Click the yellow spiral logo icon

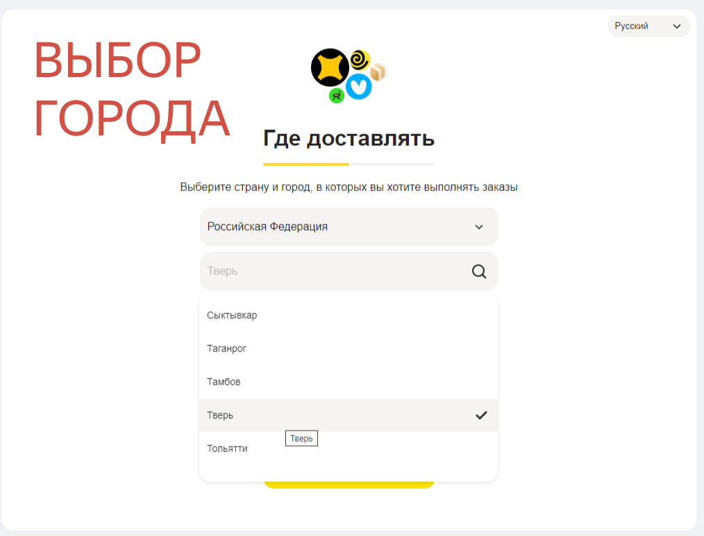(x=360, y=60)
